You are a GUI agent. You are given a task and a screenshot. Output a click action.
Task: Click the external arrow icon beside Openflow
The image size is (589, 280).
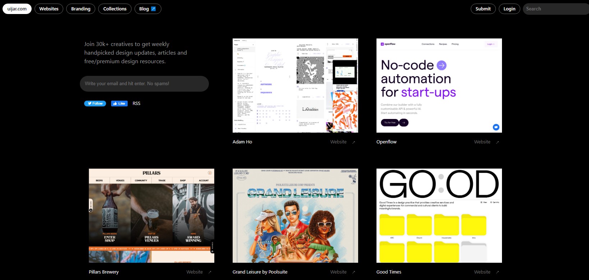pyautogui.click(x=497, y=142)
